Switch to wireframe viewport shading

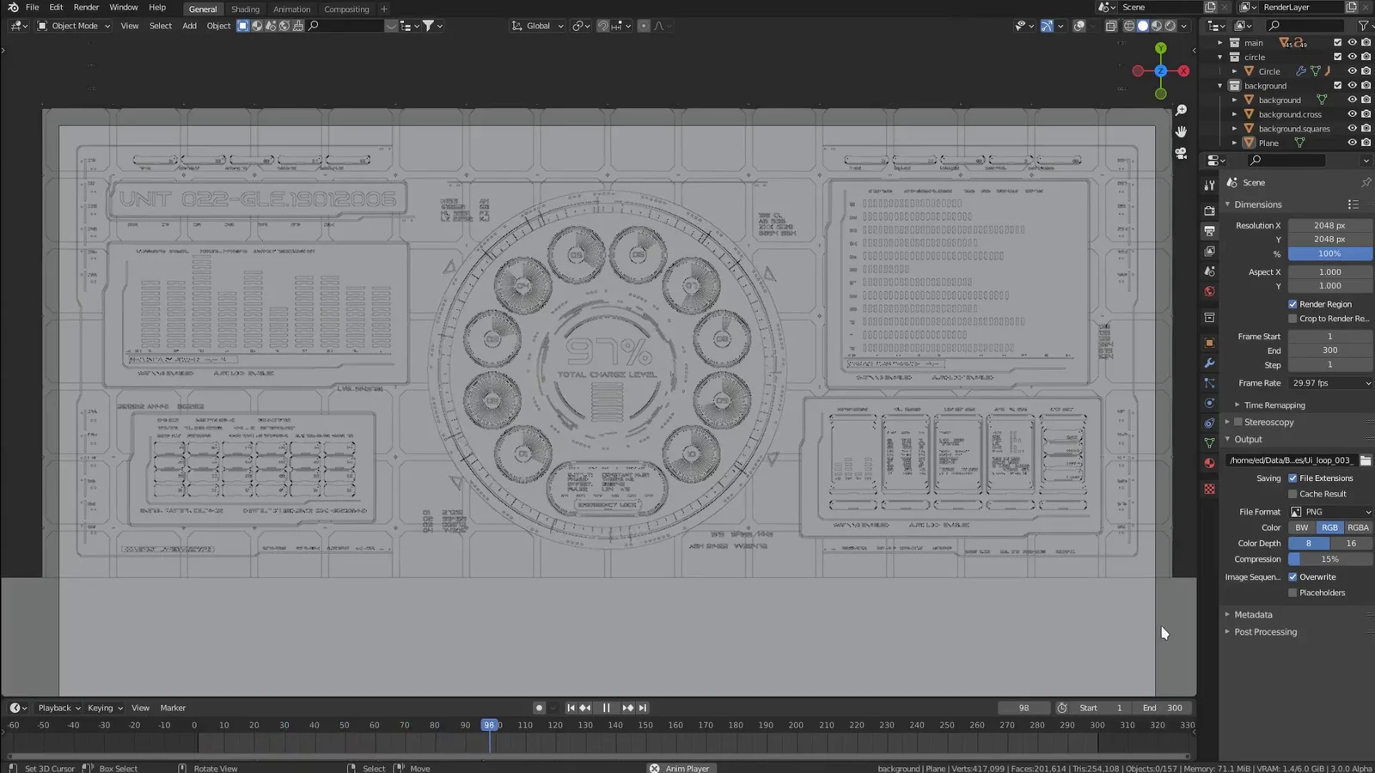1129,26
